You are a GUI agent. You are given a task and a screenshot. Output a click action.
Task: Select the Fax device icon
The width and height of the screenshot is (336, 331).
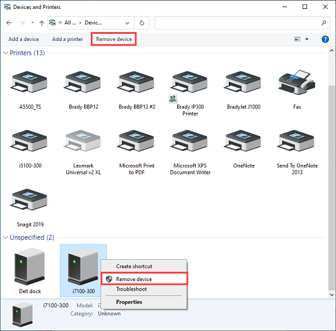click(297, 82)
